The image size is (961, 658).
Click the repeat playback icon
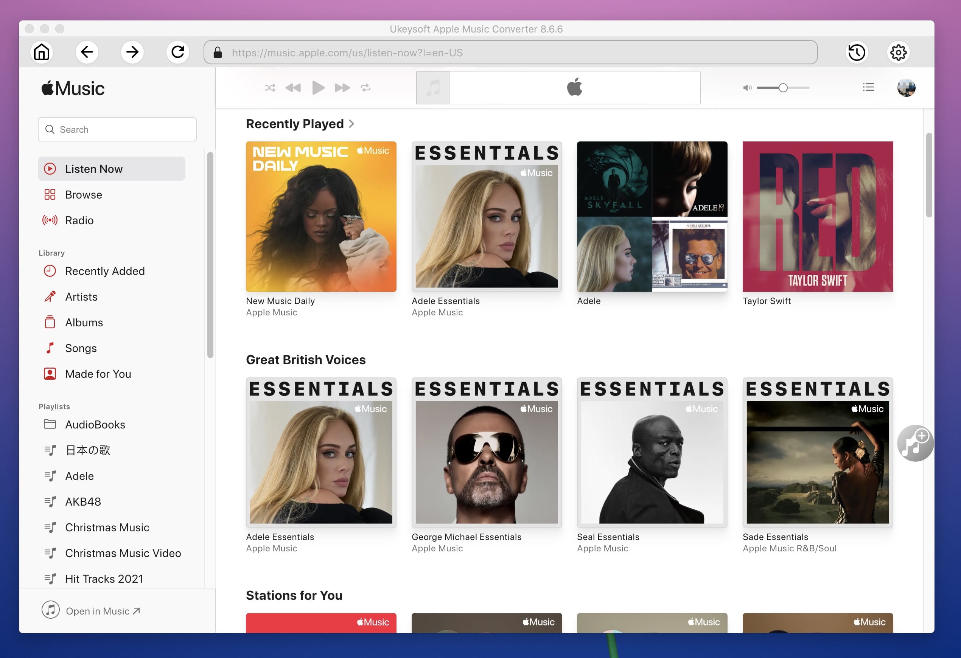365,87
